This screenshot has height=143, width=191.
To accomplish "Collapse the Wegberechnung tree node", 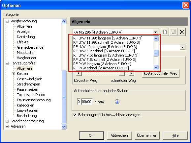I will (7, 21).
